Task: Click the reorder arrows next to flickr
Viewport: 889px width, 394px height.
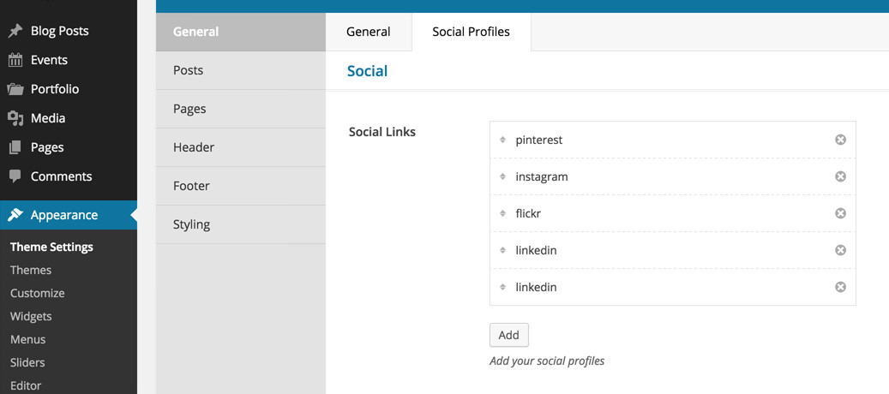Action: pyautogui.click(x=502, y=213)
